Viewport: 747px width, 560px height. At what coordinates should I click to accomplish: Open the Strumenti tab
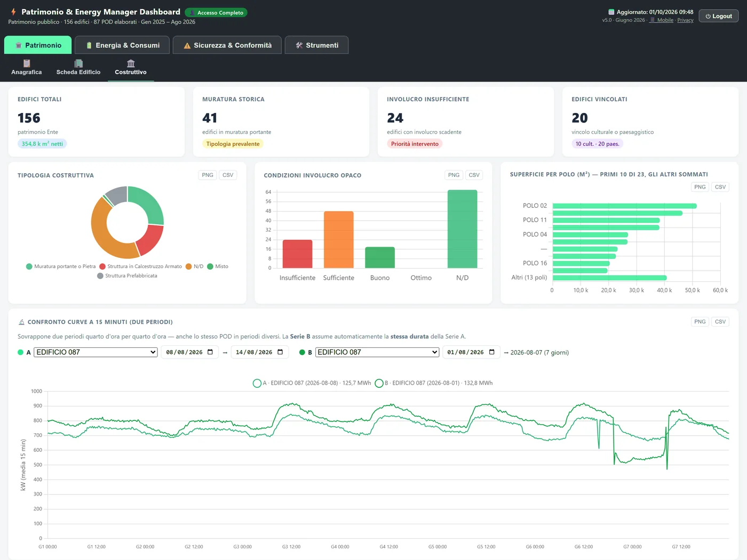(x=316, y=45)
